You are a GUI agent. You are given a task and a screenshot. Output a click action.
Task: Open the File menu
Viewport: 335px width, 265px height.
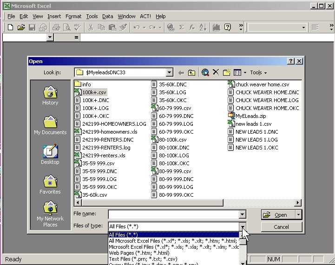click(11, 16)
